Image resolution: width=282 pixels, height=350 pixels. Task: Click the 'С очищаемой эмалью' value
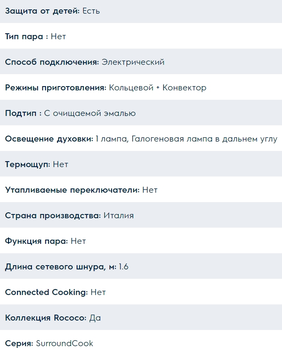click(x=90, y=113)
